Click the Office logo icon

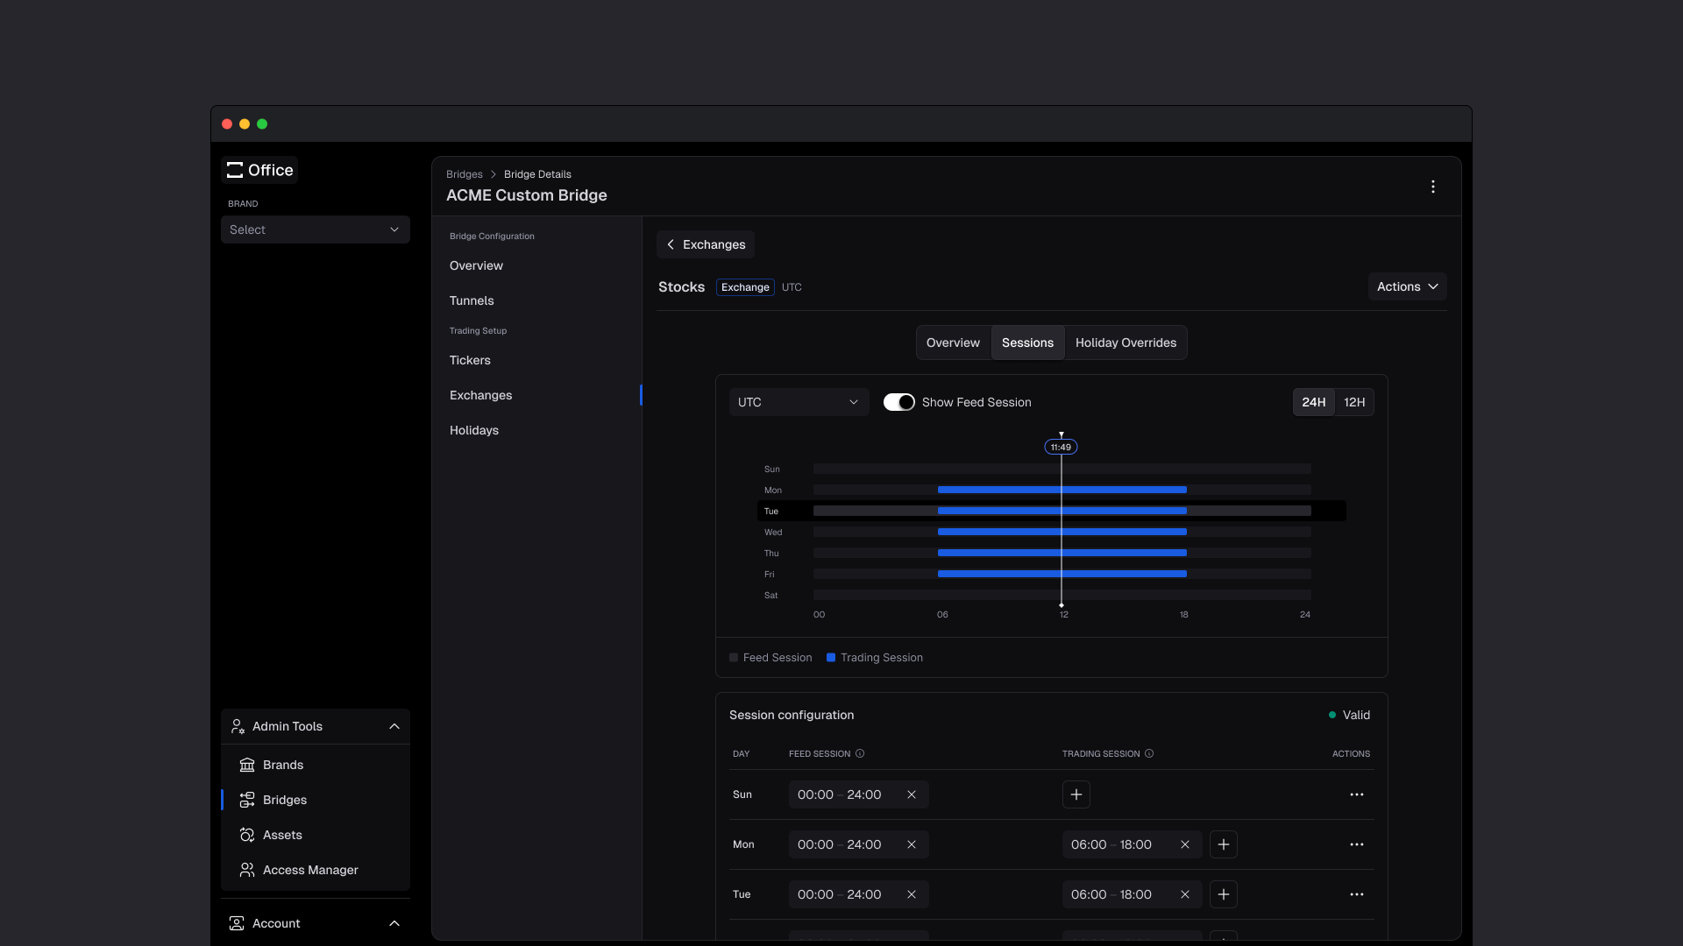click(x=235, y=170)
